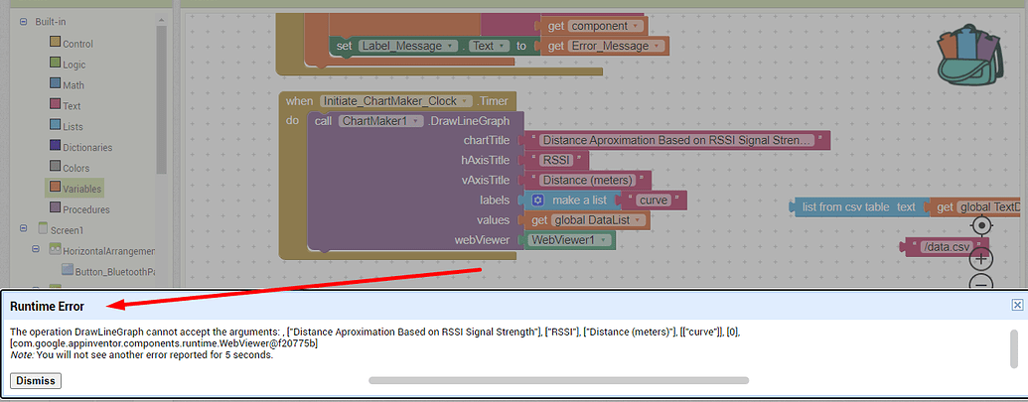Select the Control blocks category

77,44
